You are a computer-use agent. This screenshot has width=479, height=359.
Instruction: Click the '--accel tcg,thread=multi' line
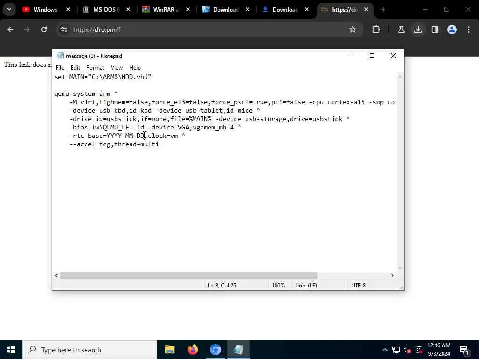114,144
